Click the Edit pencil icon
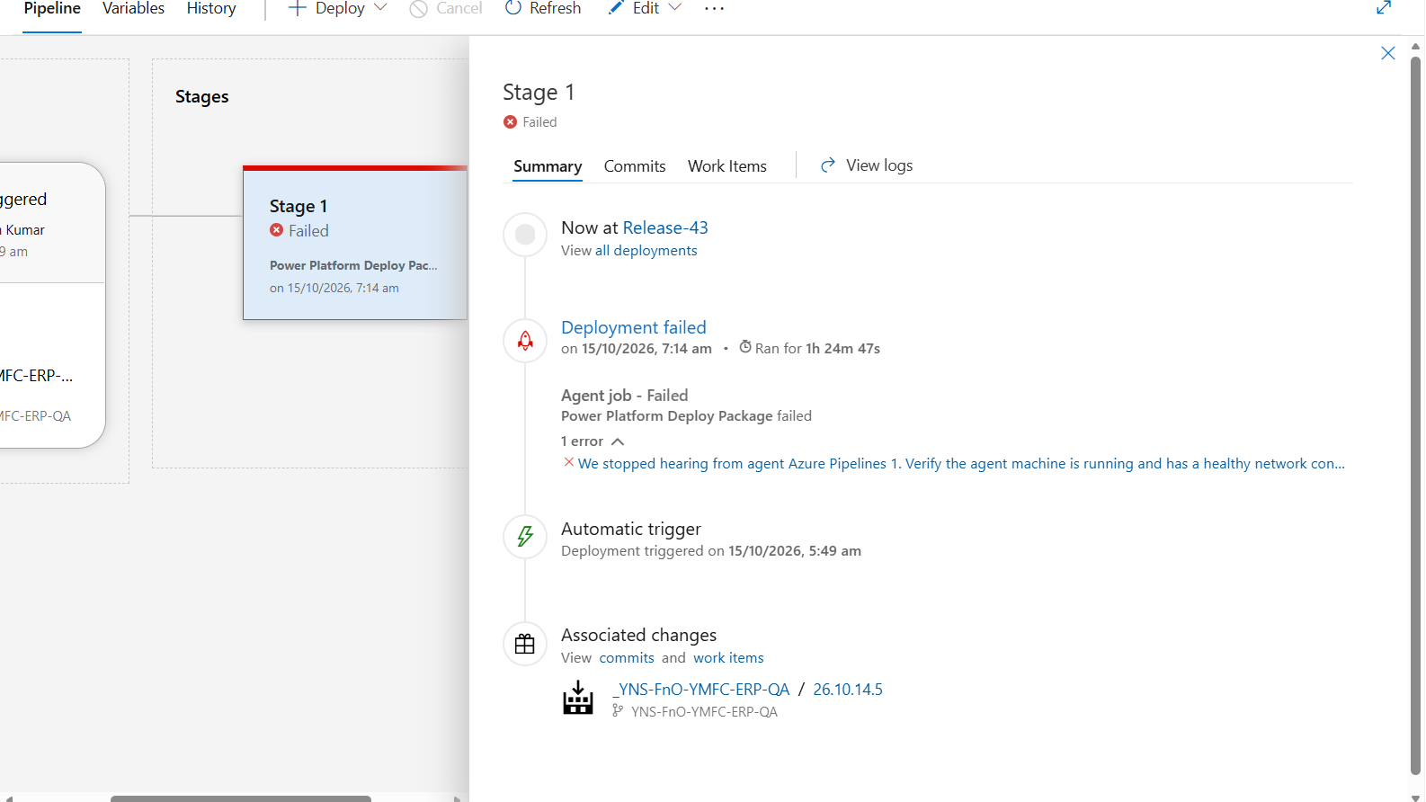Screen dimensions: 1426x802 tap(616, 8)
